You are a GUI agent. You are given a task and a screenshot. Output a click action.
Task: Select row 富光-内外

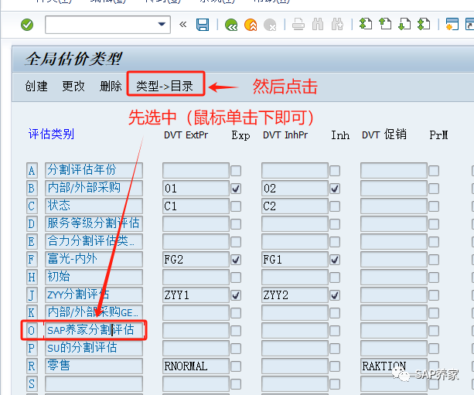(94, 259)
